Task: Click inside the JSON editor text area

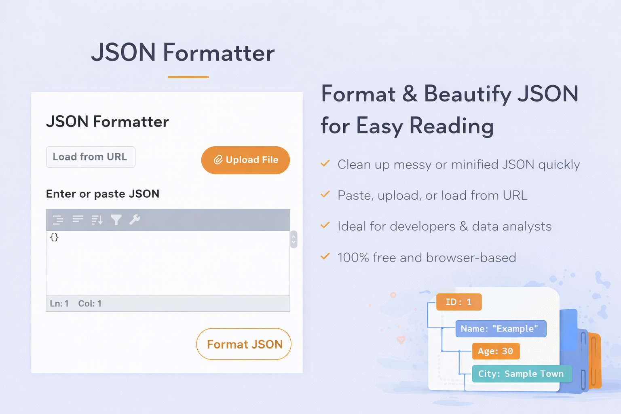Action: tap(168, 263)
